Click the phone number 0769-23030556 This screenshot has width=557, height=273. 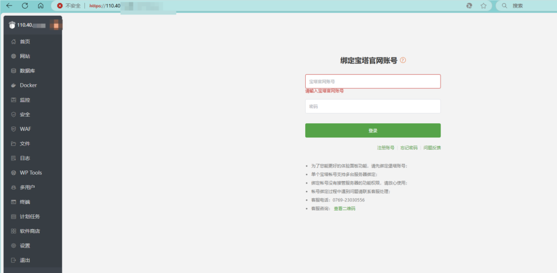click(x=349, y=200)
